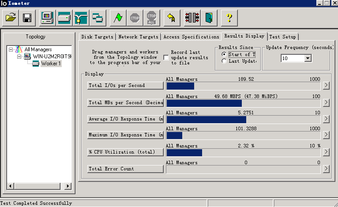The image size is (338, 207).
Task: Click the Average I/O Response Time progress bar
Action: (244, 120)
